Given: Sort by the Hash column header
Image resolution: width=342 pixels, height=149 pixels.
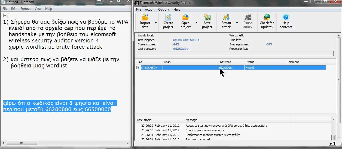Looking at the screenshot, I should click(x=190, y=62).
